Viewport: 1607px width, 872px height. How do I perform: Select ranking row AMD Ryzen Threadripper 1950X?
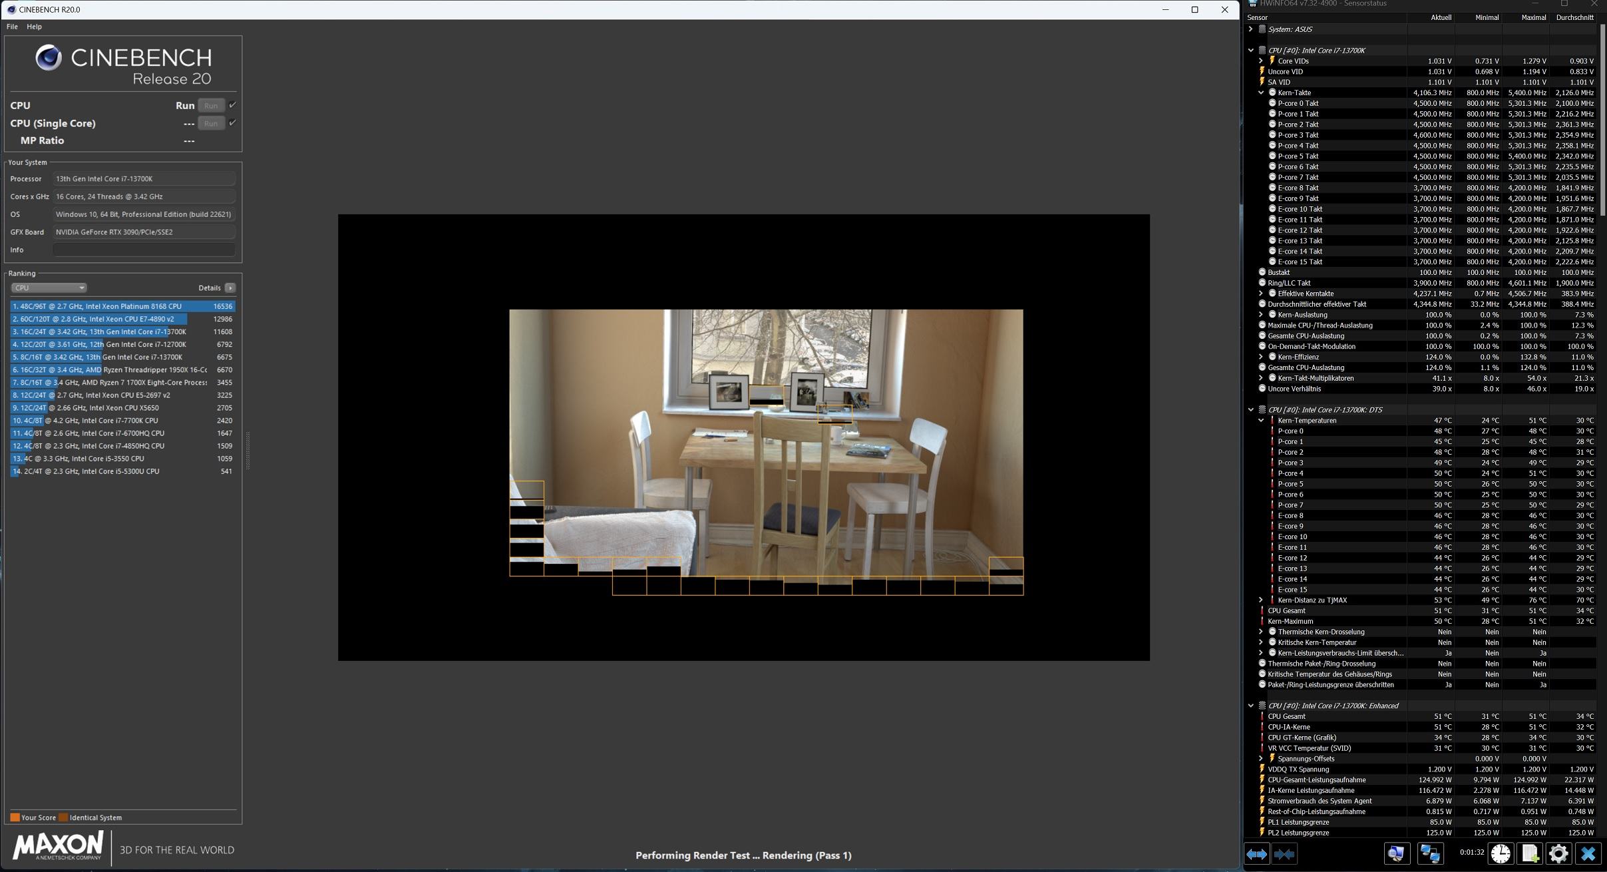[122, 370]
